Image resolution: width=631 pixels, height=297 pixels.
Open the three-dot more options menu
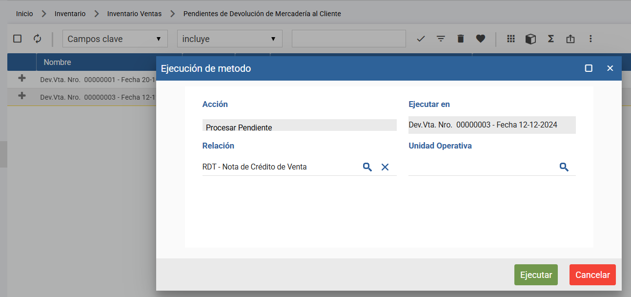[590, 39]
